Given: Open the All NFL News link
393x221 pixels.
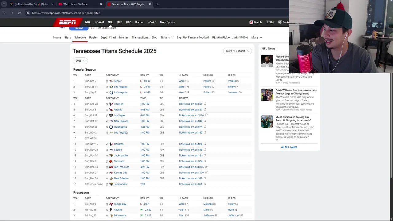Looking at the screenshot, I should (x=289, y=147).
